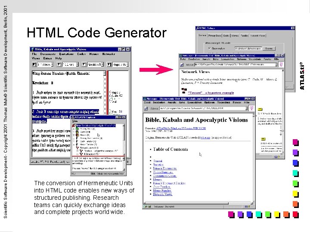The image size is (310, 232).
Task: Select the Memos node in Explorer tree
Action: click(85, 135)
